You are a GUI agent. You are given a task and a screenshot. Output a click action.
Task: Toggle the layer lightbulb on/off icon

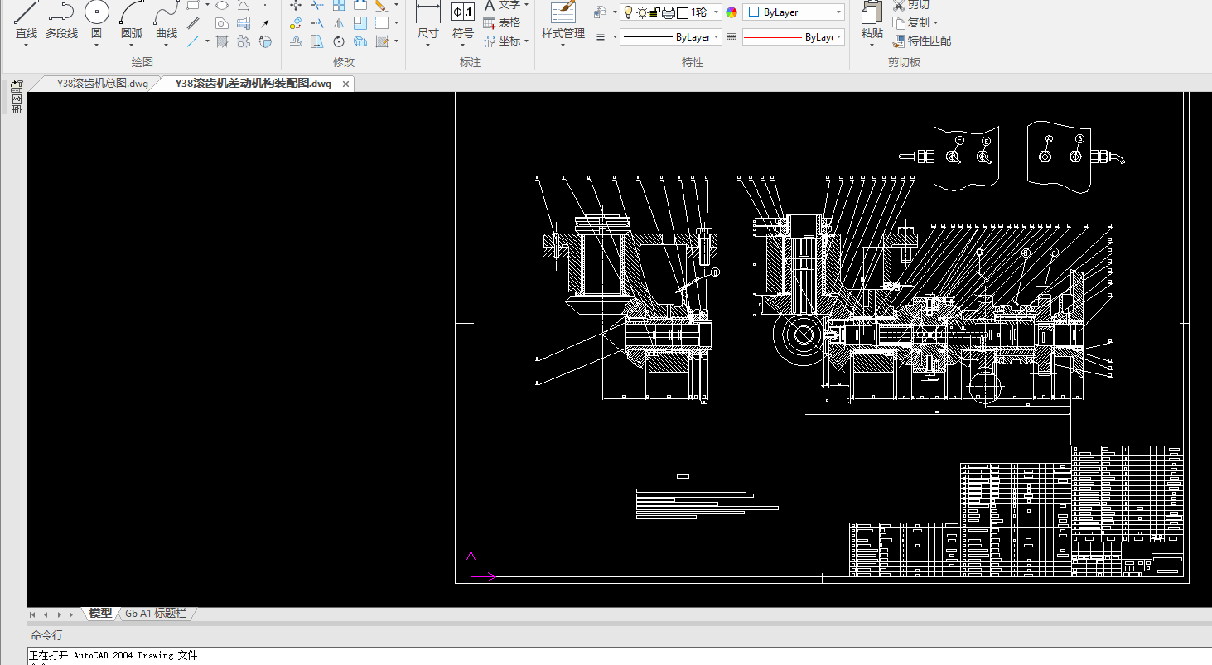(x=628, y=12)
